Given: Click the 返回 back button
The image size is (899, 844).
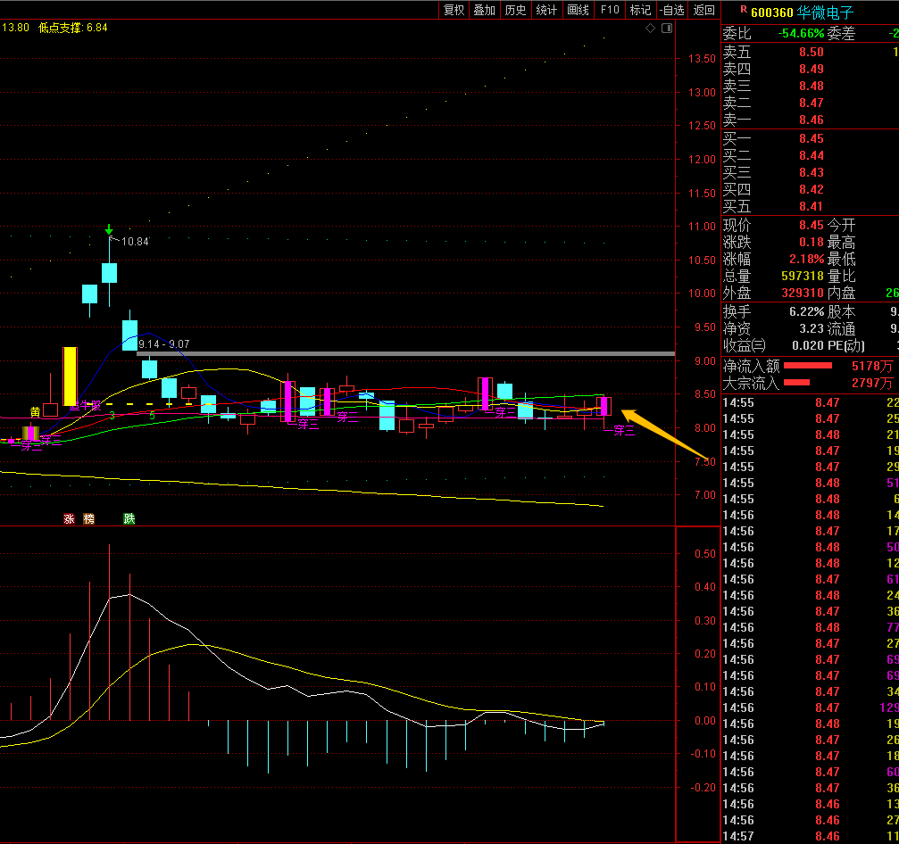Looking at the screenshot, I should point(704,10).
